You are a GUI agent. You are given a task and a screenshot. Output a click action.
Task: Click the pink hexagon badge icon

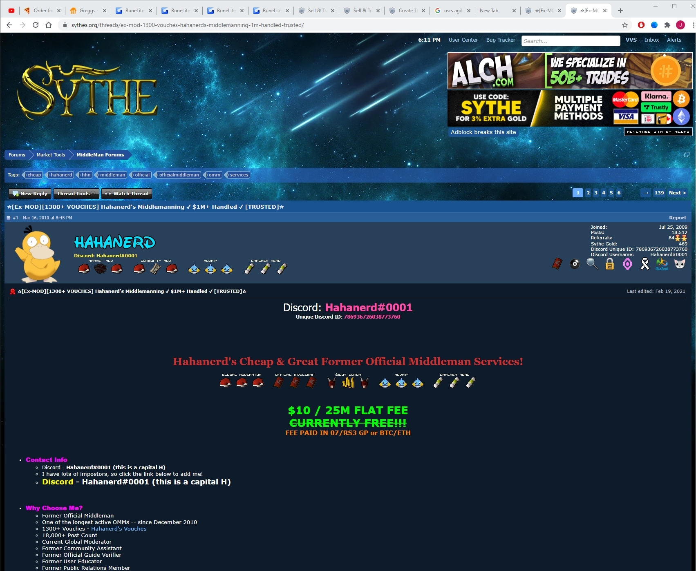point(627,264)
